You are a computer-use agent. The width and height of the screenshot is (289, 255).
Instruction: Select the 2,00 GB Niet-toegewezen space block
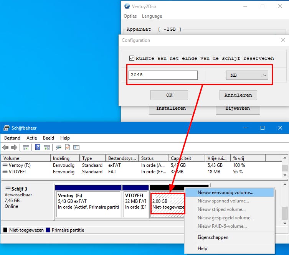click(x=168, y=204)
